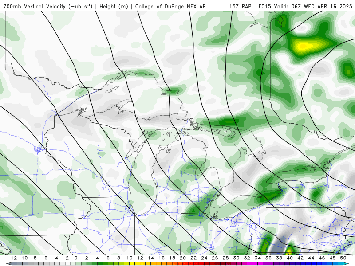355x266 pixels.
Task: Click the 'Height (m)' label in header
Action: (114, 6)
